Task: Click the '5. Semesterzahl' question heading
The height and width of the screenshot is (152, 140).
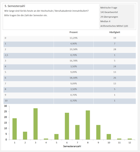Action: click(15, 6)
